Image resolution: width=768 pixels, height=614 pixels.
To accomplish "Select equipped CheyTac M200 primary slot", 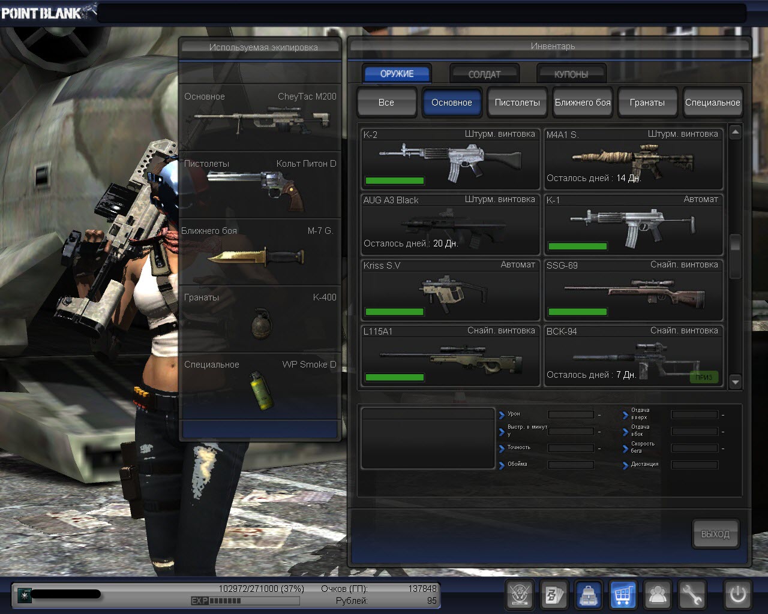I will point(260,117).
